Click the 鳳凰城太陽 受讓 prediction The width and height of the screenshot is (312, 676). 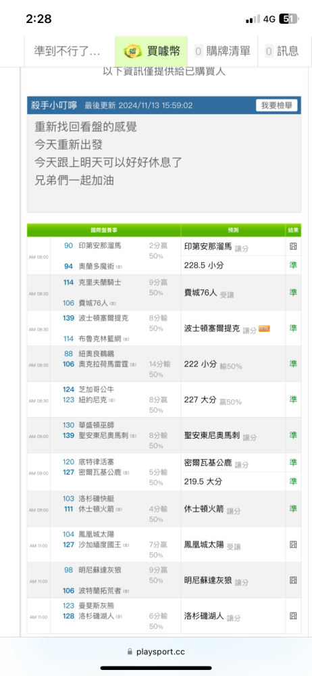point(212,545)
